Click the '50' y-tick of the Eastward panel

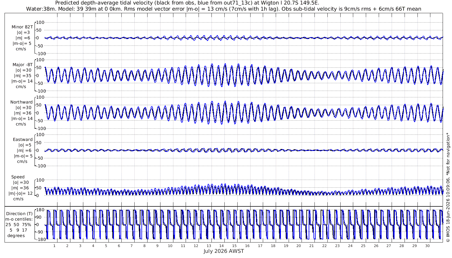(38, 143)
